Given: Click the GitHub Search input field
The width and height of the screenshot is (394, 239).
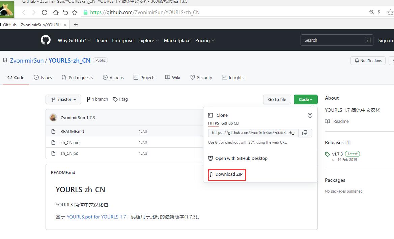Looking at the screenshot, I should point(337,40).
